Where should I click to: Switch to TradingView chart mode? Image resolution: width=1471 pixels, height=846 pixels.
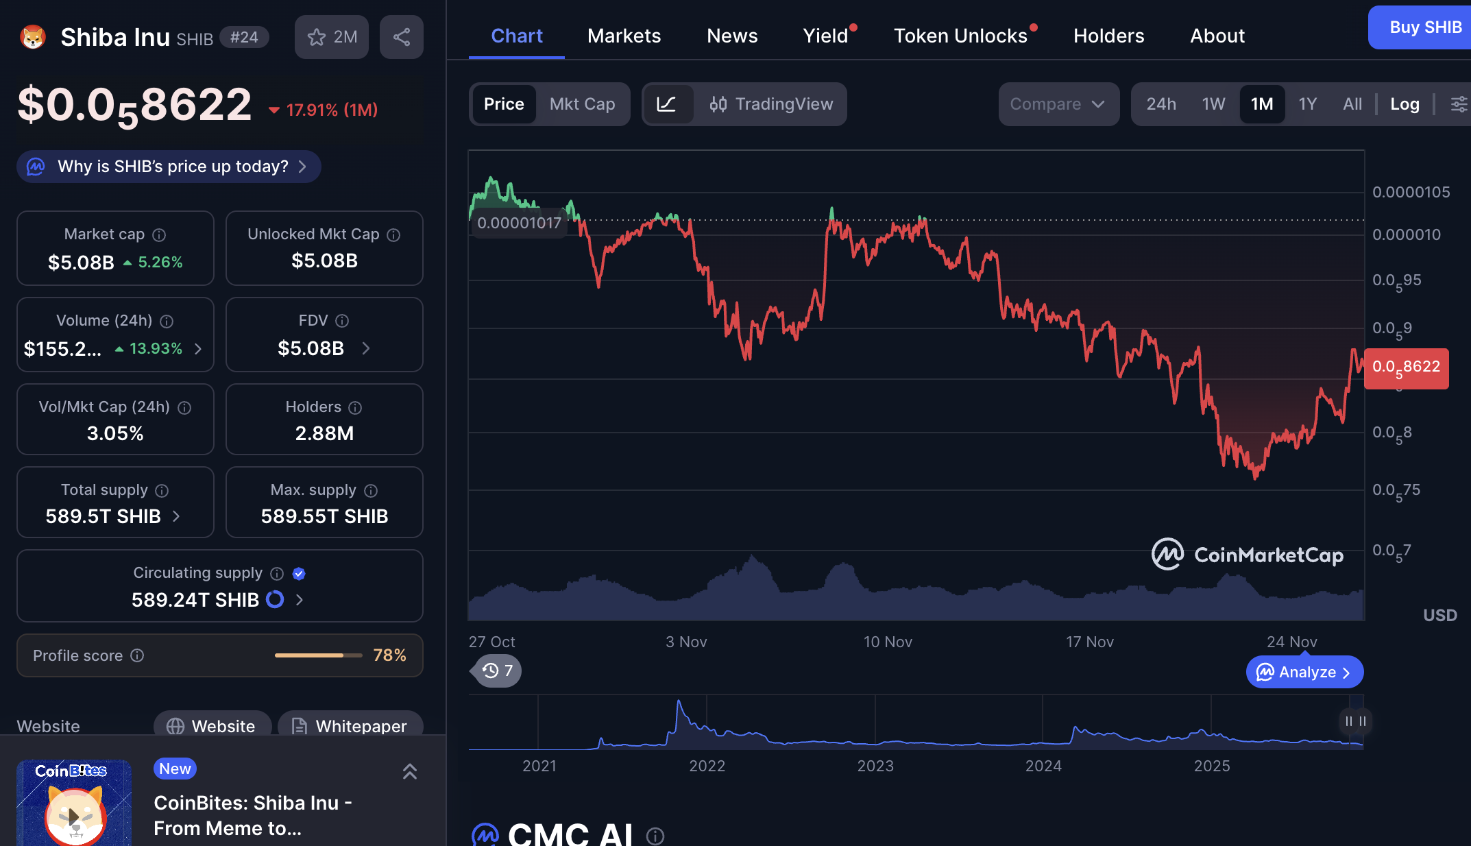coord(772,104)
